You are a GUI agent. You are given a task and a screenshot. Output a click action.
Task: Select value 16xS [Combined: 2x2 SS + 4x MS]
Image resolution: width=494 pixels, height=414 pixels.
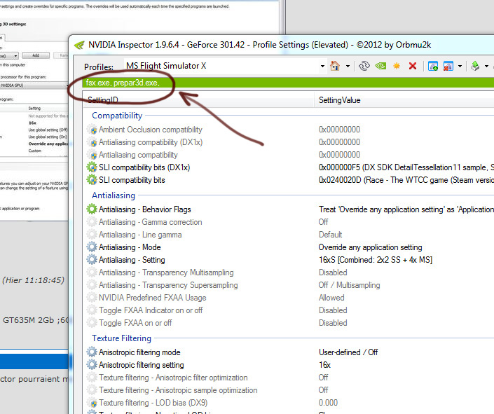point(375,260)
